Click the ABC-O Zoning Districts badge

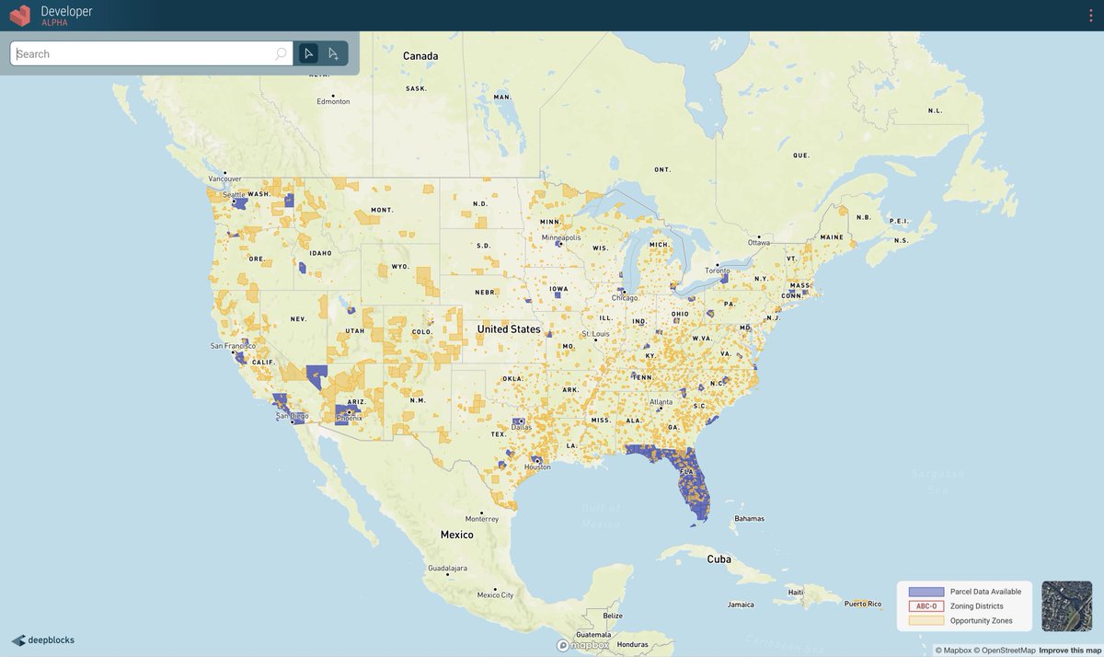tap(926, 606)
